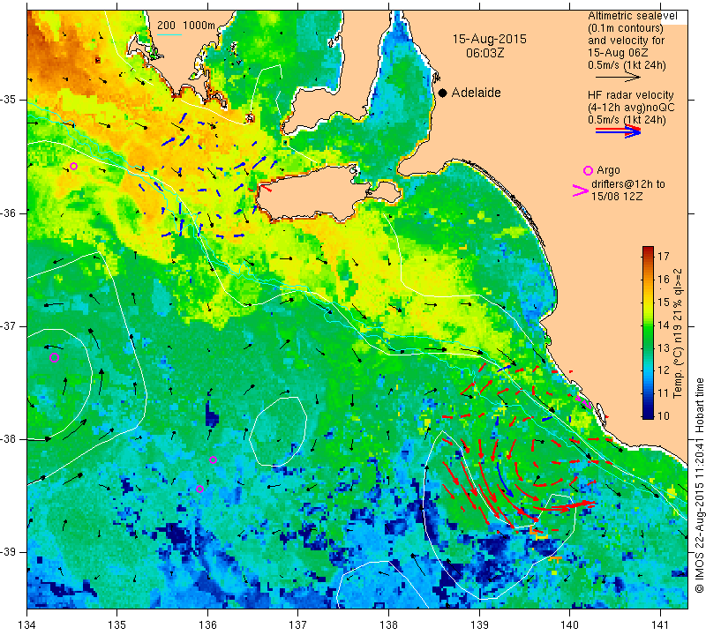Screen dimensions: 706x635
Task: Click the temperature color bar at 17
Action: [x=648, y=257]
